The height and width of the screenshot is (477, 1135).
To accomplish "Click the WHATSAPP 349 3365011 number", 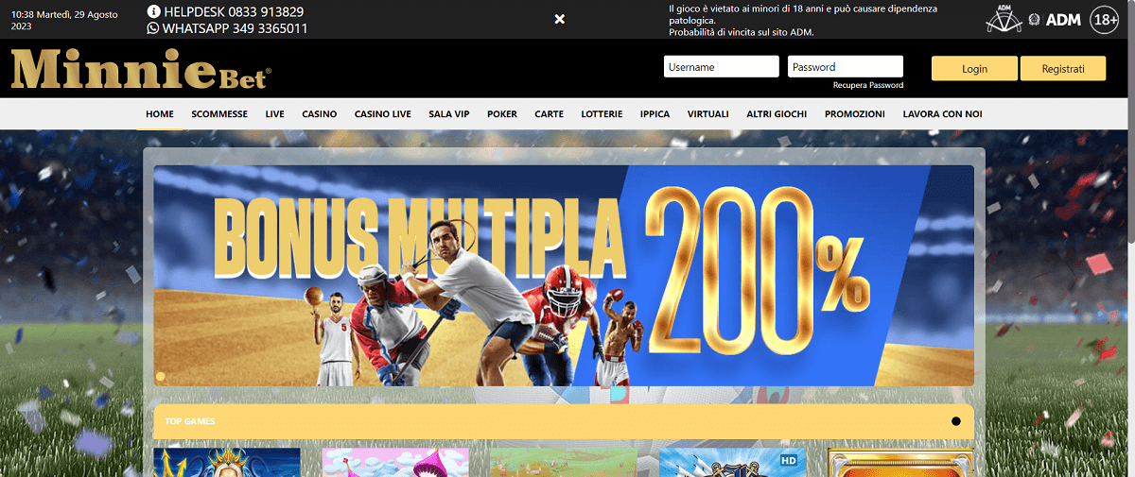I will [235, 28].
